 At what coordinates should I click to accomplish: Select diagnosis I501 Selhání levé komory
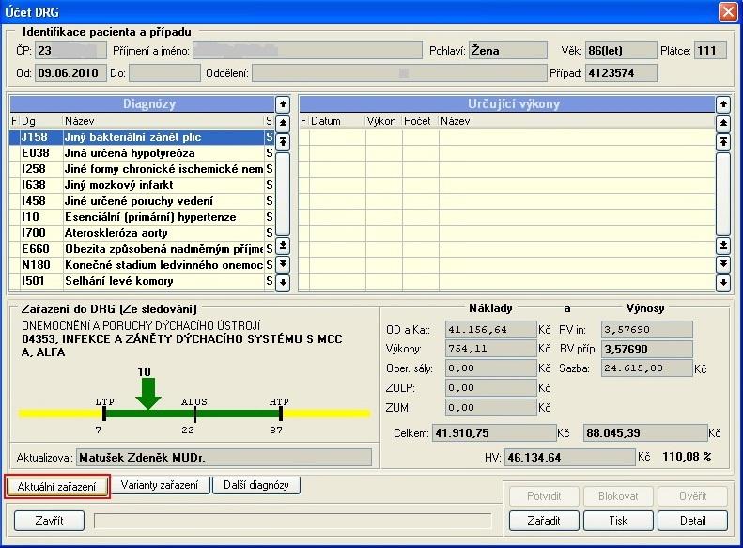coord(142,281)
